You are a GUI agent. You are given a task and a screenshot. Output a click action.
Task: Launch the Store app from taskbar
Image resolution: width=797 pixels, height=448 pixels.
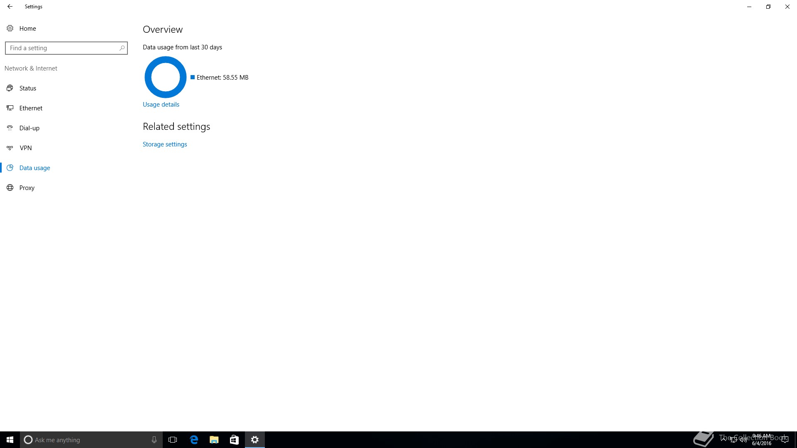click(234, 440)
